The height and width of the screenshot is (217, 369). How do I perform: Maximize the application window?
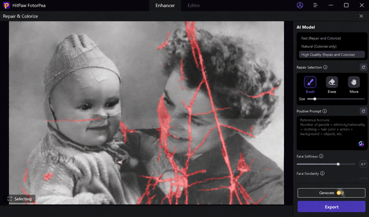pos(346,5)
